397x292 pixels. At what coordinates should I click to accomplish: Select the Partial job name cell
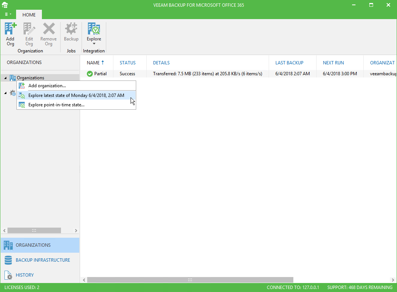point(100,74)
